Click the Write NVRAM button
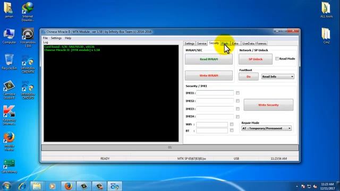 pos(209,75)
